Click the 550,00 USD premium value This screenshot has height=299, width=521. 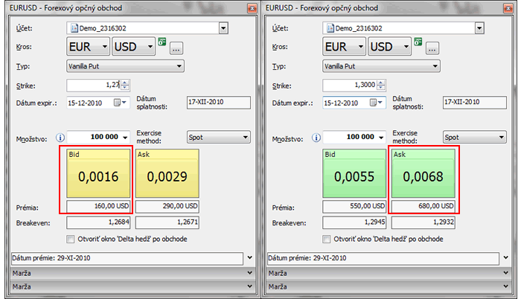354,206
